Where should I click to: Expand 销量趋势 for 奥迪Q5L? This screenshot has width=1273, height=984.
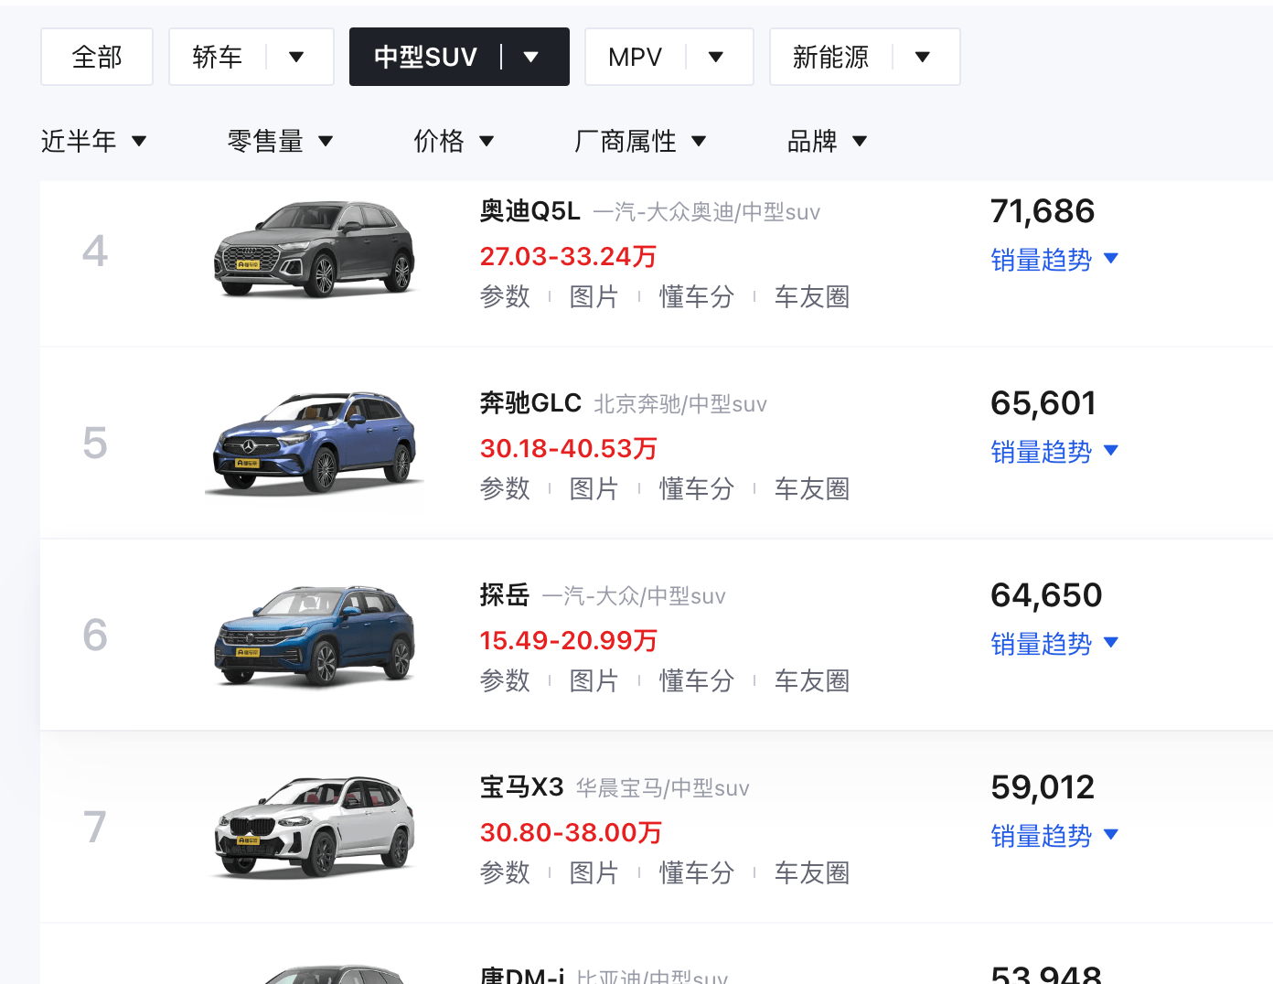click(x=1054, y=260)
